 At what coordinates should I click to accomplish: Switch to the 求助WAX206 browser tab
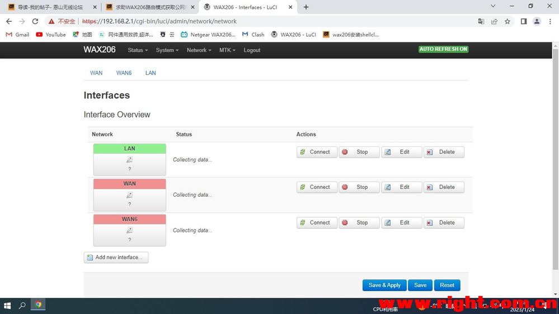(x=150, y=7)
